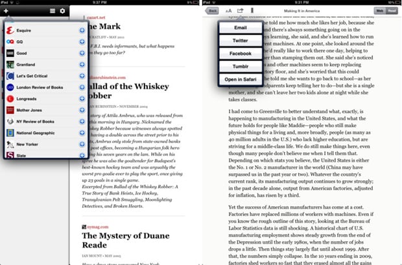Add Esquire with its blue plus button
The height and width of the screenshot is (265, 402).
tap(82, 30)
